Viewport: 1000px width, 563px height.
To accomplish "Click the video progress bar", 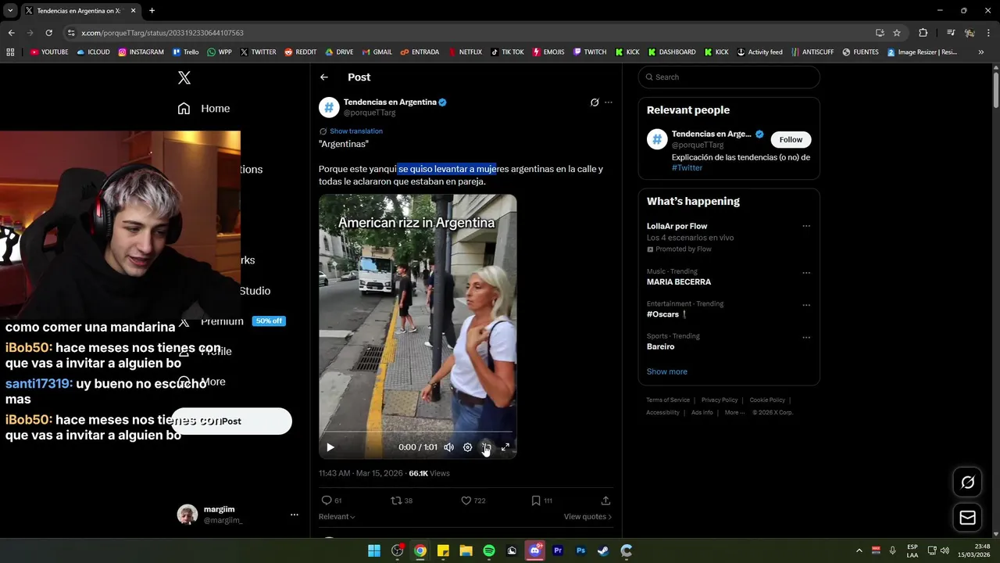I will 417,432.
